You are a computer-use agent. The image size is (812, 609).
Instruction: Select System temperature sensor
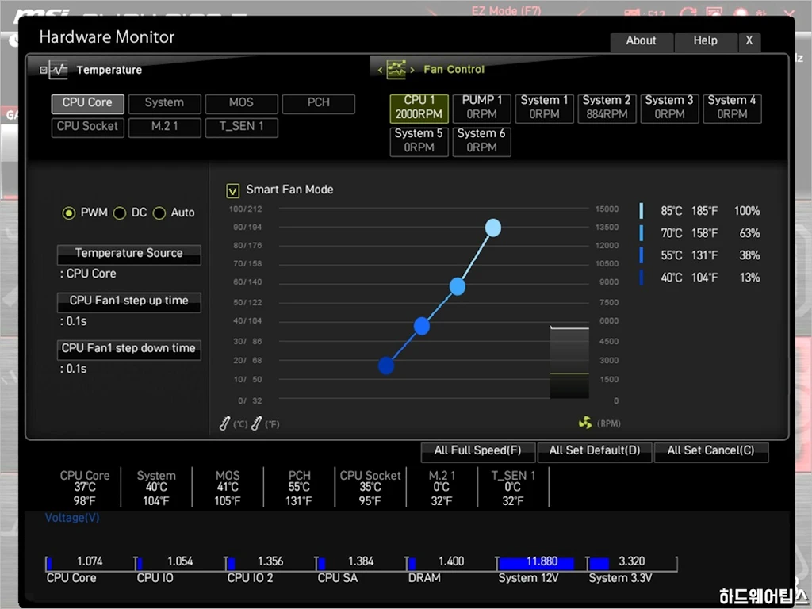pos(165,103)
